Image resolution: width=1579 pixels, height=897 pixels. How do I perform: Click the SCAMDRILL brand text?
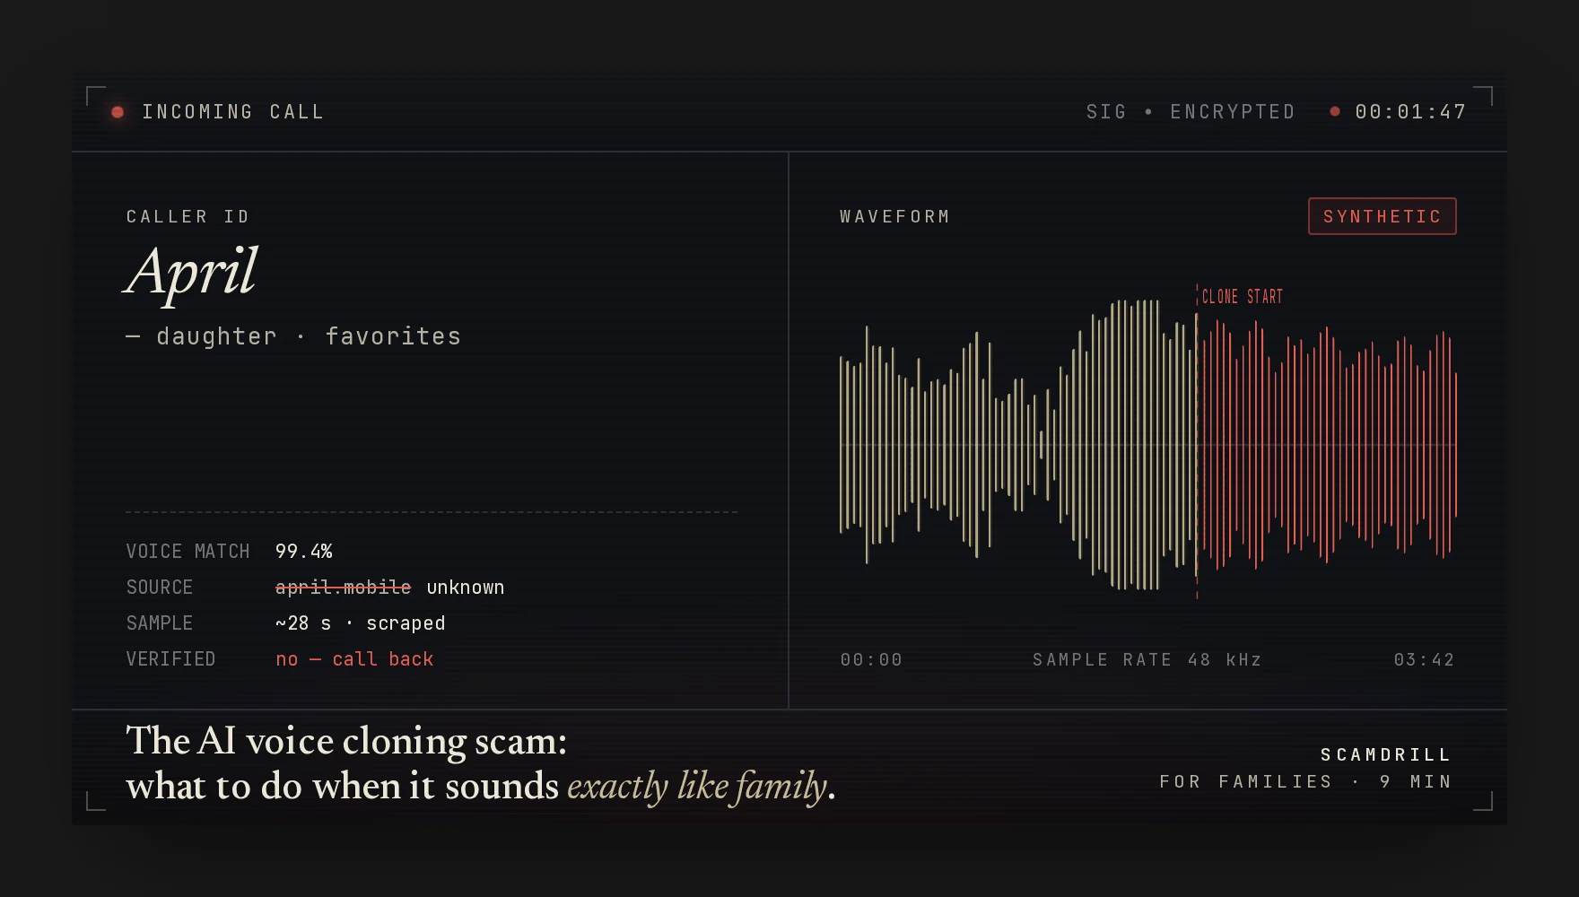click(x=1386, y=755)
